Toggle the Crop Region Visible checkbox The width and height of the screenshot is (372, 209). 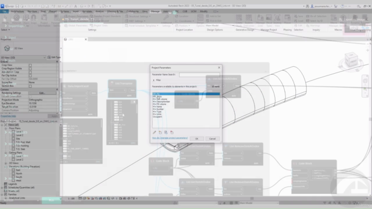(x=30, y=69)
